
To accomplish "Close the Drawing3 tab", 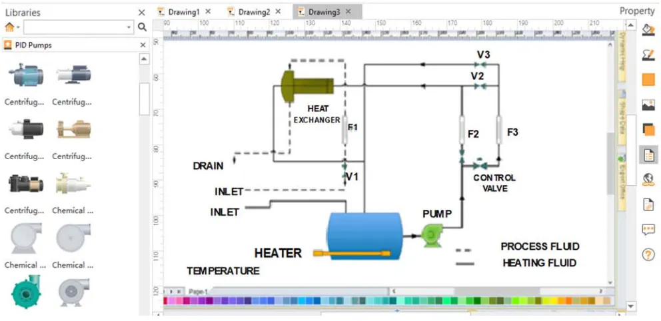I will pyautogui.click(x=348, y=11).
